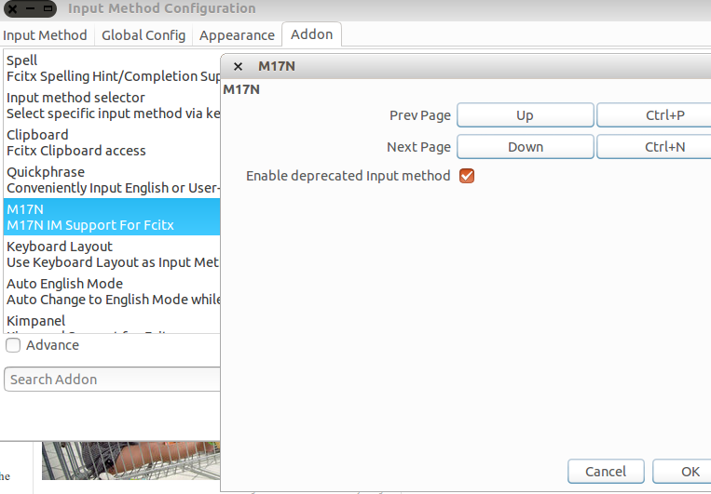Disable the deprecated input method checkbox

click(467, 176)
